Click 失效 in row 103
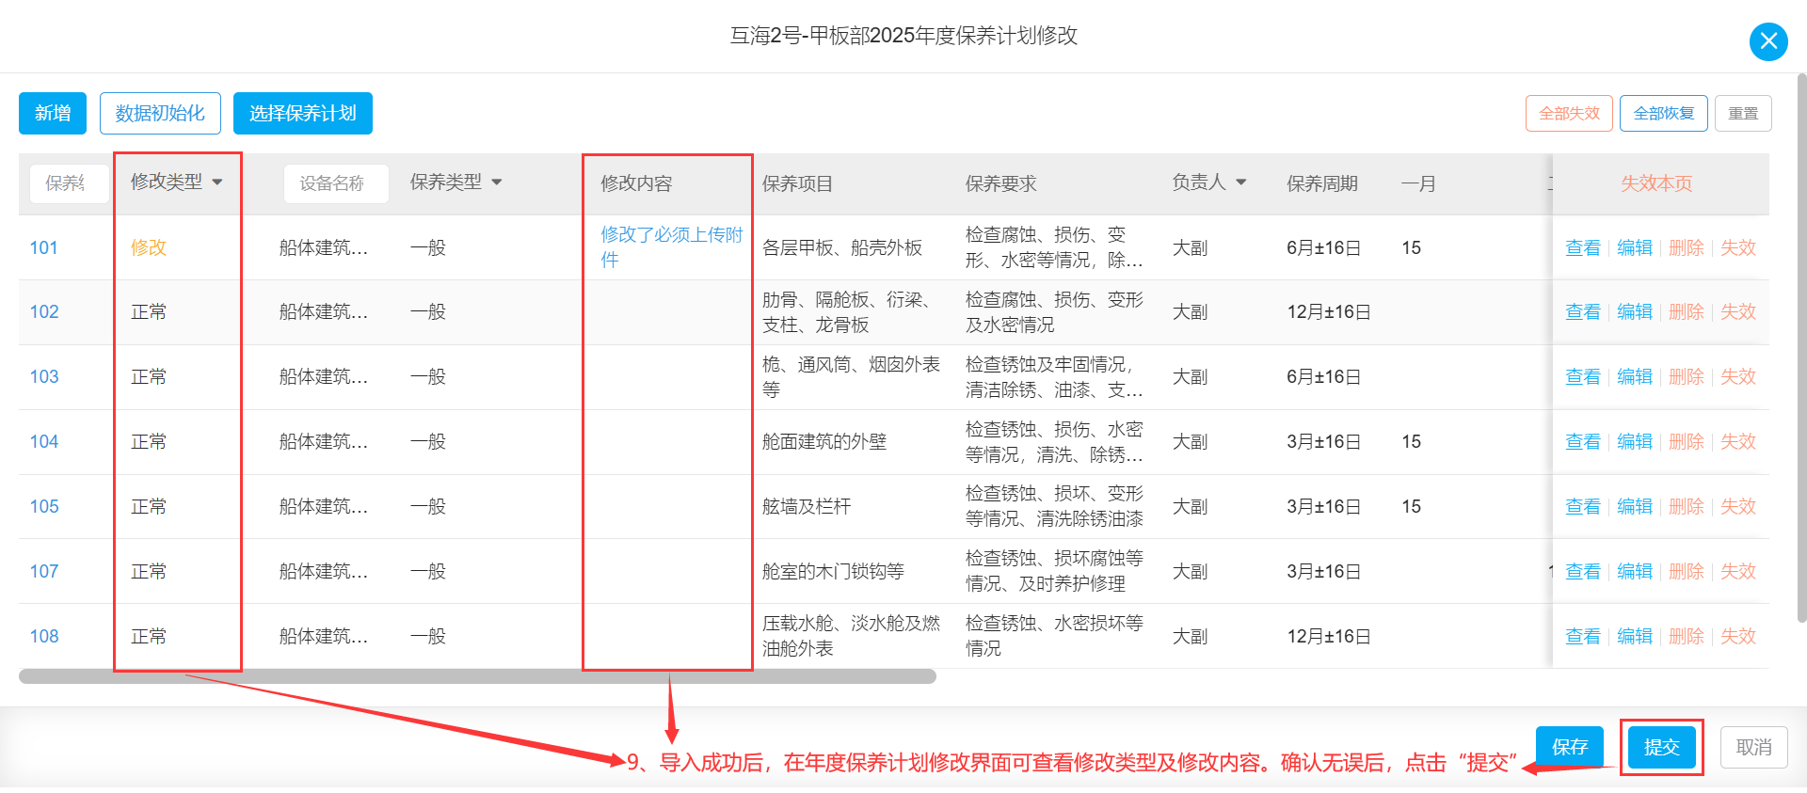Screen dimensions: 1807x793 click(1738, 376)
